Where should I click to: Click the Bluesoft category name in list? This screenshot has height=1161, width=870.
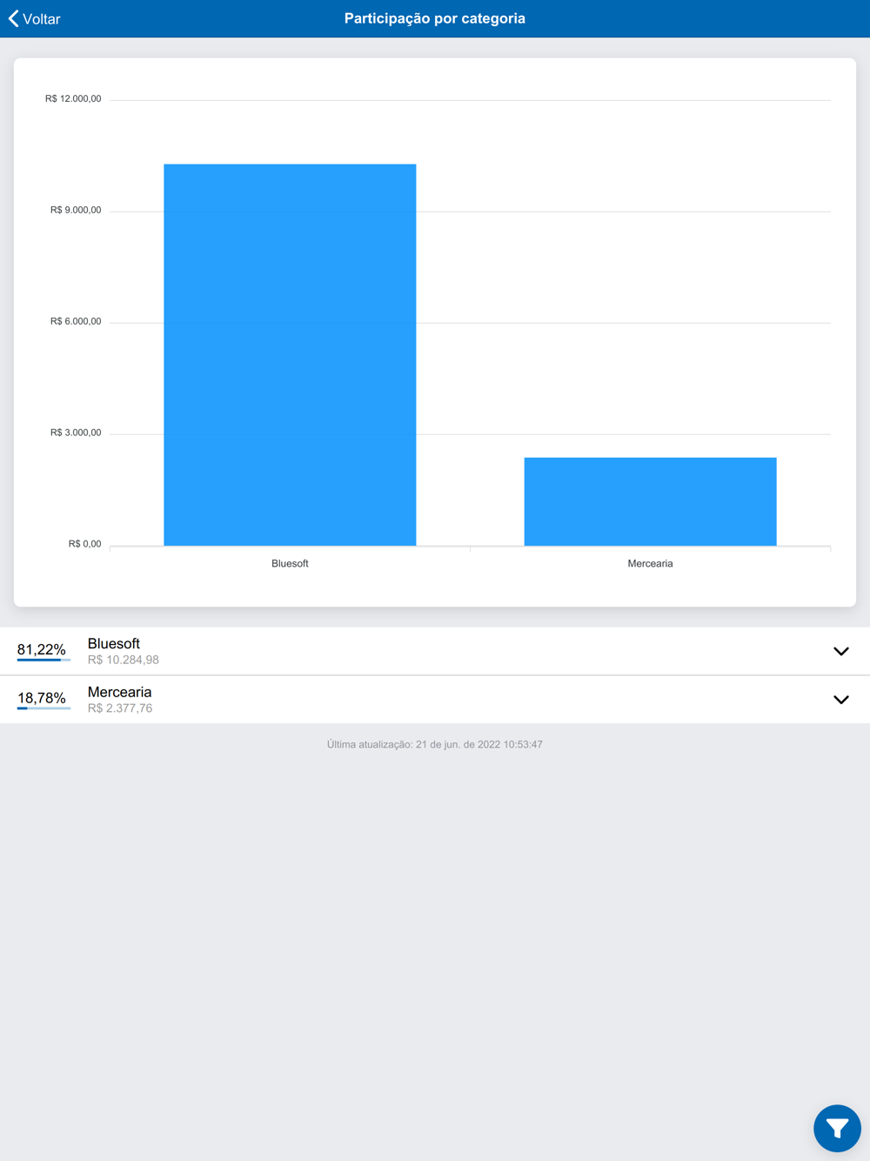click(x=114, y=644)
